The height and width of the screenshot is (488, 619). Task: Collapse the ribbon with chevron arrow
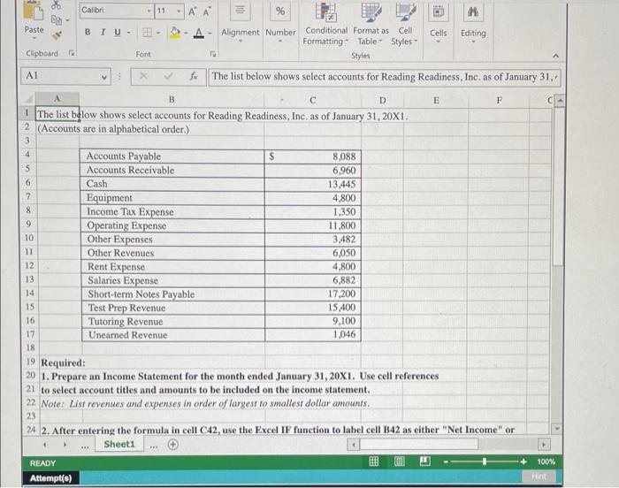click(555, 56)
